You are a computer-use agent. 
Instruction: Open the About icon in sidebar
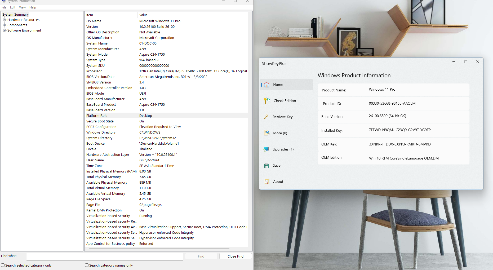[x=267, y=182]
